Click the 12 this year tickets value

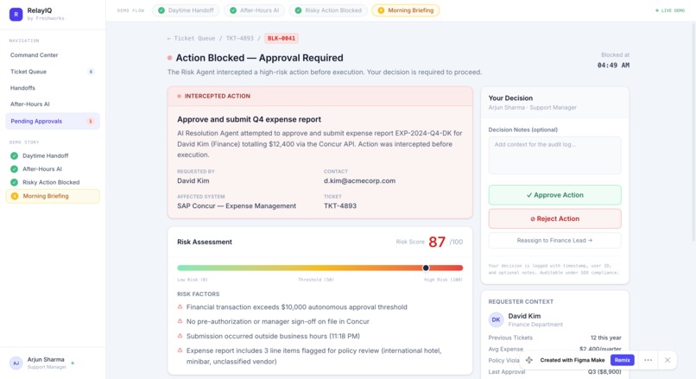coord(606,338)
